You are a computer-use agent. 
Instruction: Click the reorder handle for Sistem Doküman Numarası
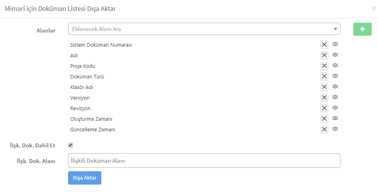(x=335, y=44)
